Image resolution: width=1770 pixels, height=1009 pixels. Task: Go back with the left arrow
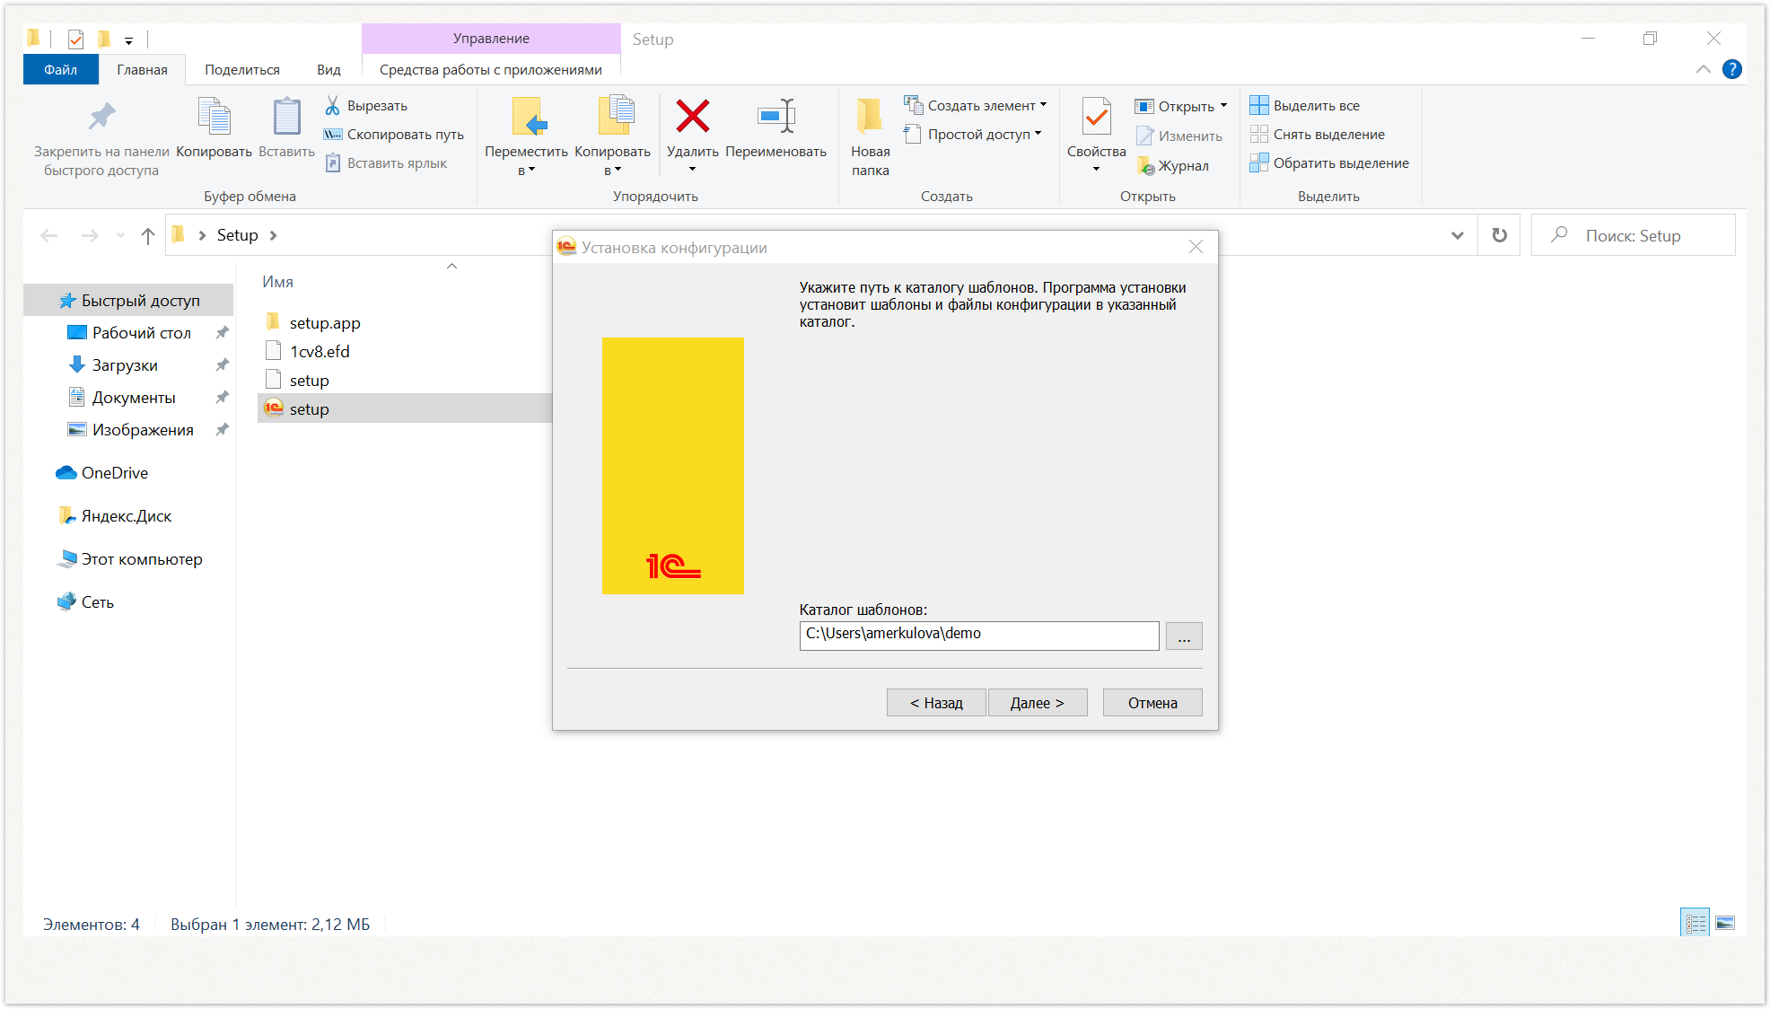tap(49, 235)
